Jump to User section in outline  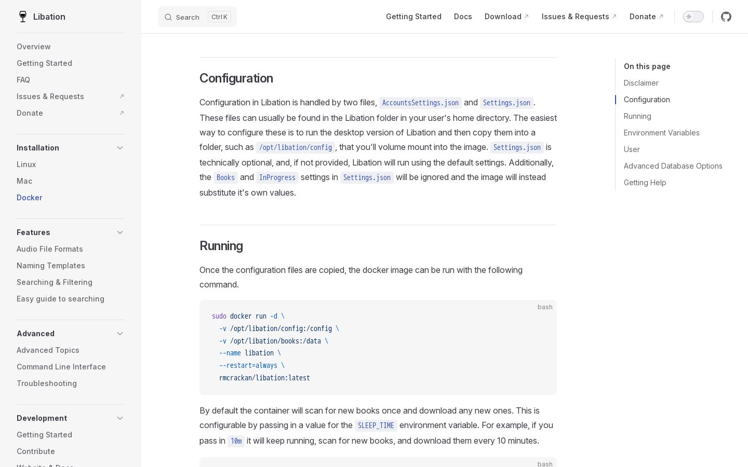click(632, 149)
